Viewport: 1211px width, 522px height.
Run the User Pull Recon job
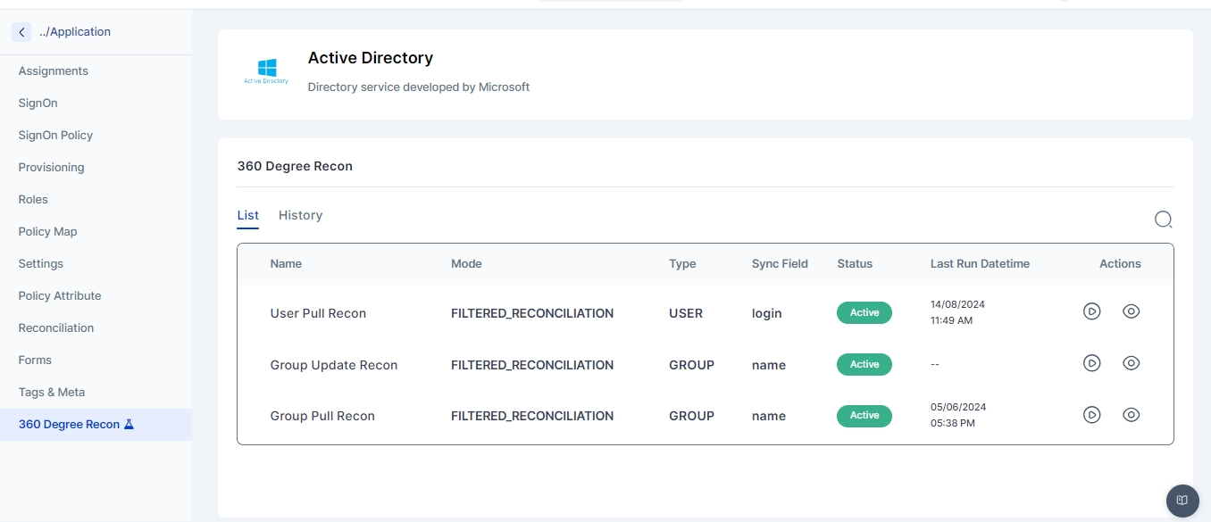1091,311
